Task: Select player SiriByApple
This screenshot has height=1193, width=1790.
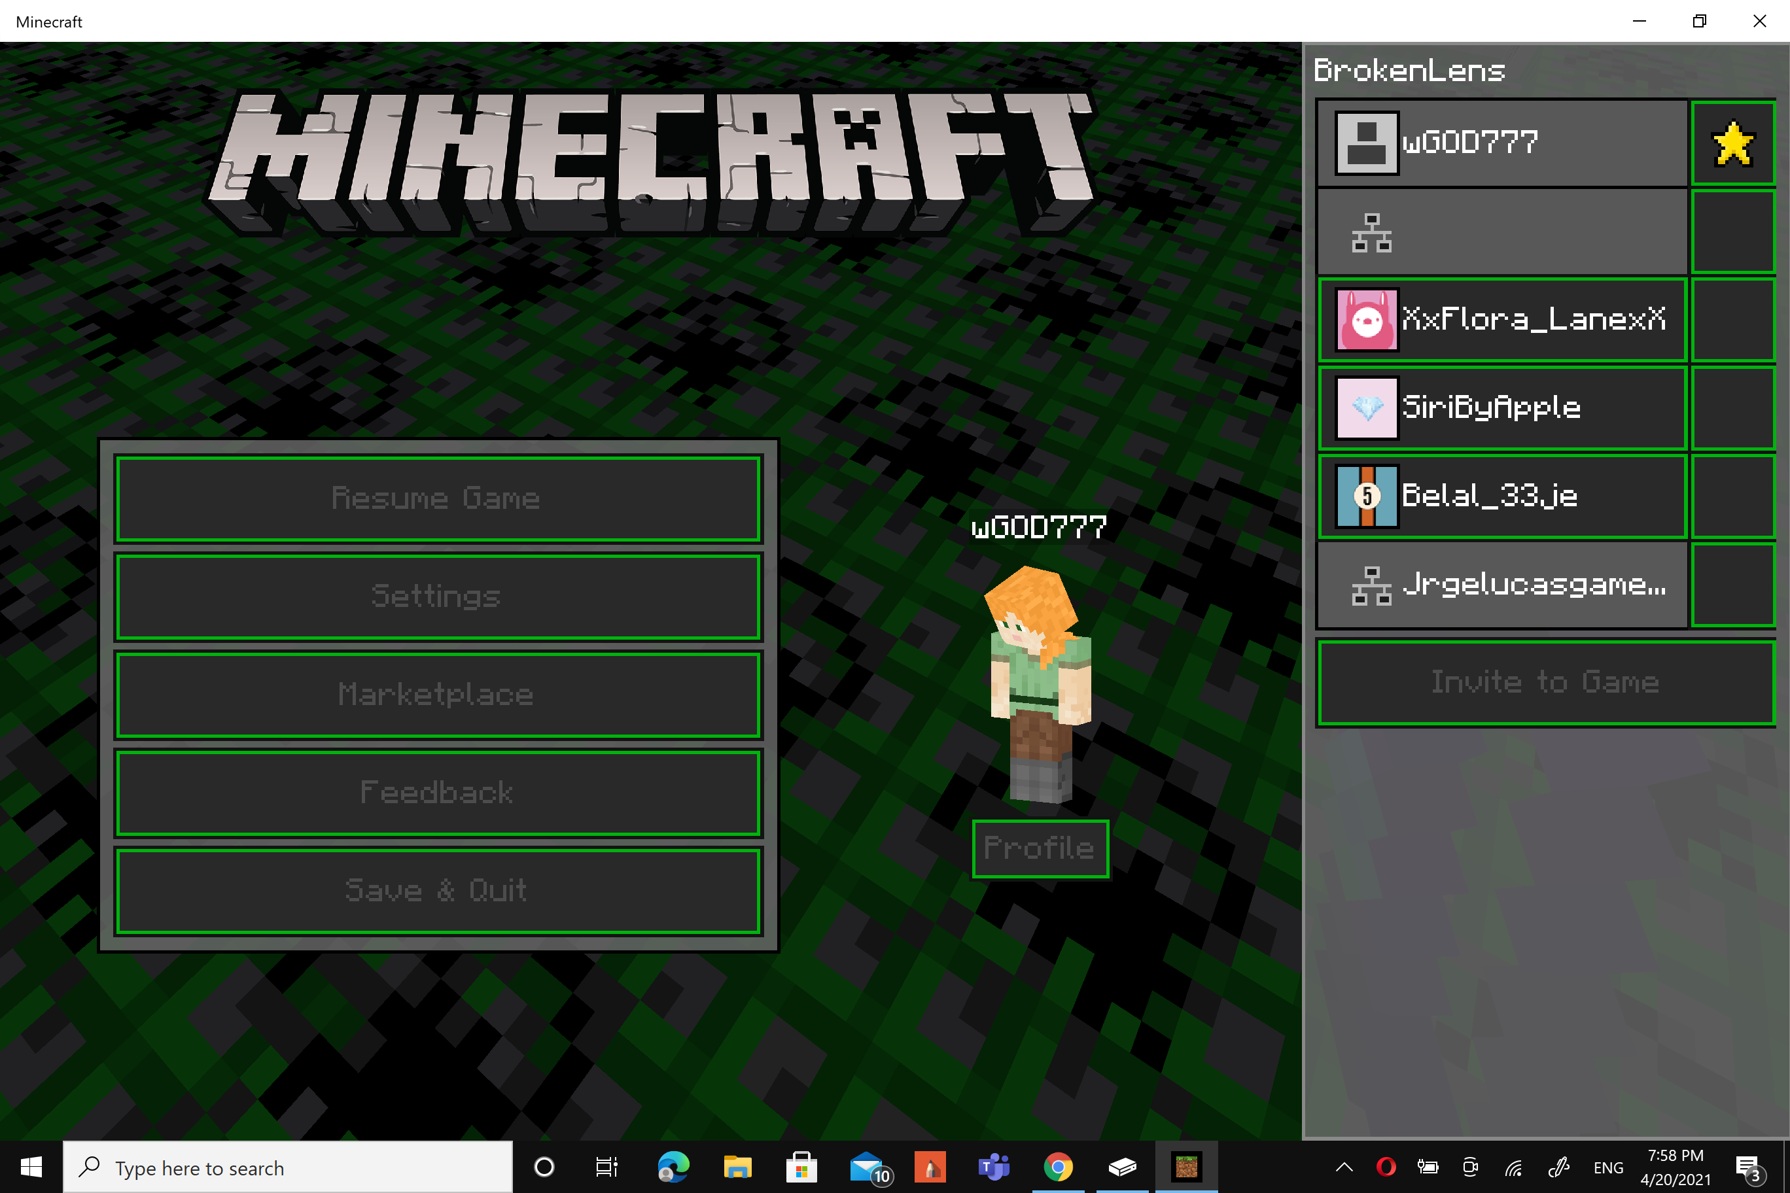Action: (x=1502, y=408)
